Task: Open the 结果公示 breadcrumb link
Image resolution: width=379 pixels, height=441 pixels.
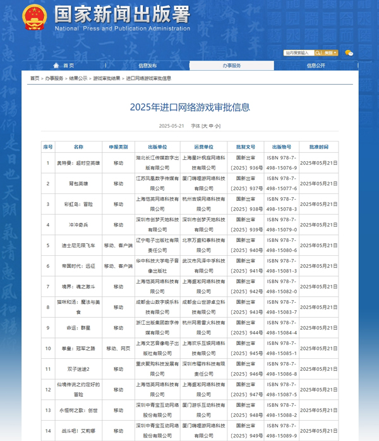Action: 78,78
